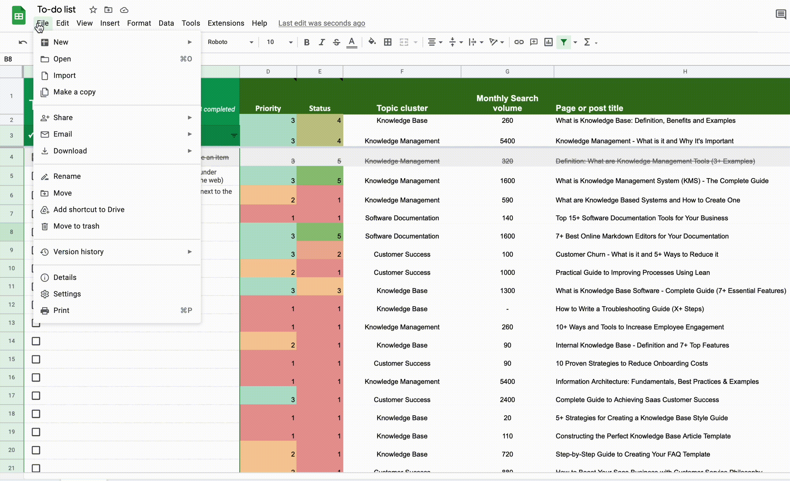Open comment history
The height and width of the screenshot is (481, 790).
point(780,14)
